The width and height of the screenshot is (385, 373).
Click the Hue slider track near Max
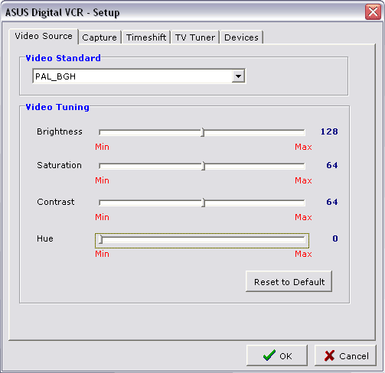293,239
